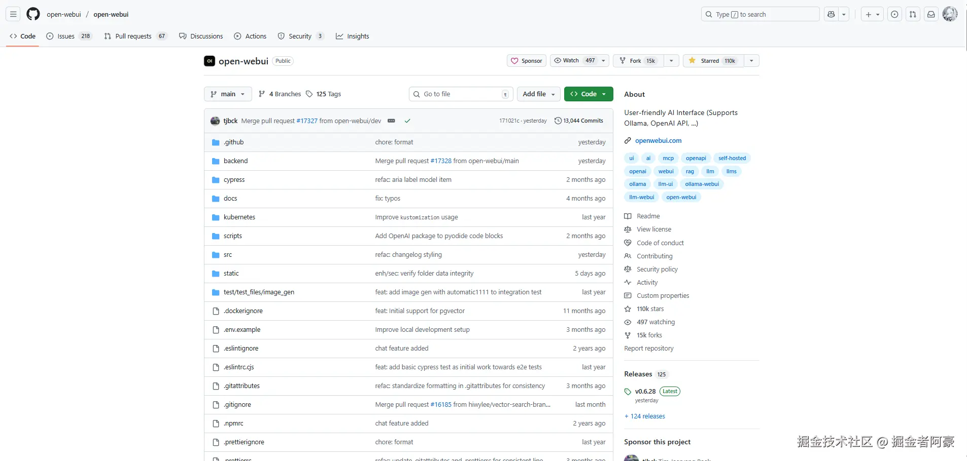Screen dimensions: 967x461
Task: Click the Report repository link
Action: click(x=649, y=349)
